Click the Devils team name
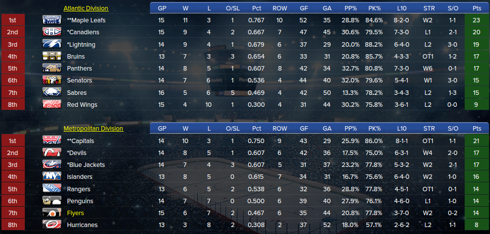Image resolution: width=490 pixels, height=234 pixels. (x=76, y=153)
